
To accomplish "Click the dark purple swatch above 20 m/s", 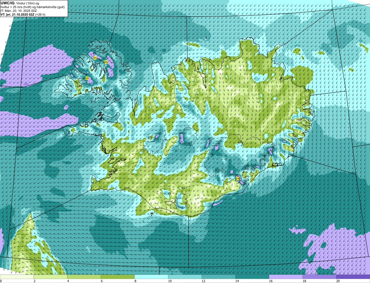I will coord(353,277).
